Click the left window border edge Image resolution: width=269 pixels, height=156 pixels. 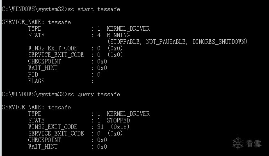1,78
